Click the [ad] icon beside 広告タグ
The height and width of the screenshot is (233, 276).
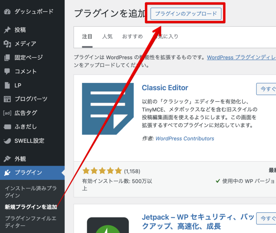(x=7, y=113)
